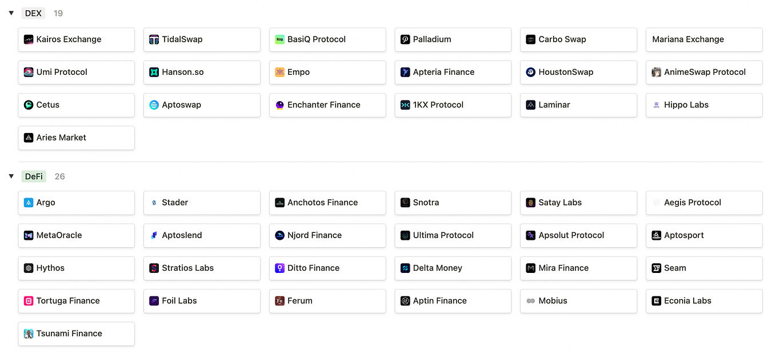Click the Mobius infinity icon

(531, 301)
